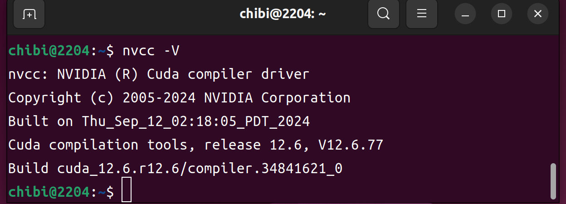
Task: Click the typed "nvcc -V" command
Action: coord(151,51)
